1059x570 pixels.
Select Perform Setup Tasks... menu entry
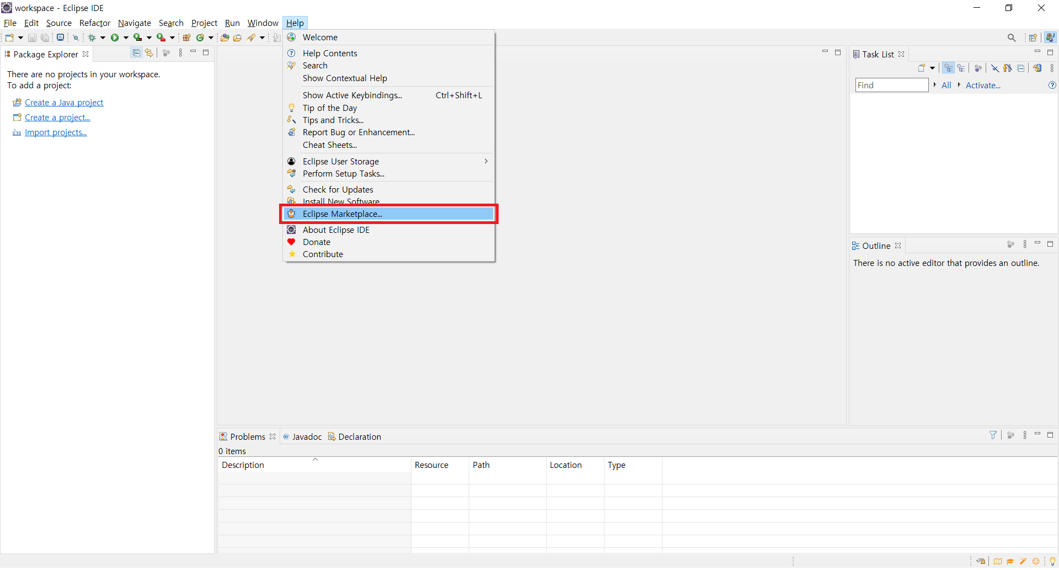tap(389, 174)
